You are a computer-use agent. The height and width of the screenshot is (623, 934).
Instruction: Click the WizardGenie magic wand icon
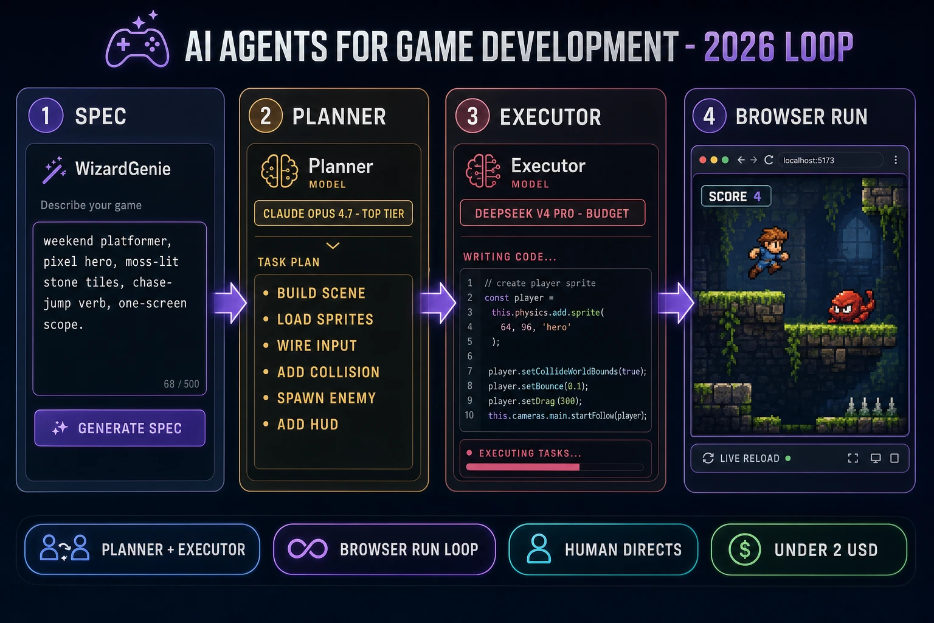pyautogui.click(x=54, y=170)
